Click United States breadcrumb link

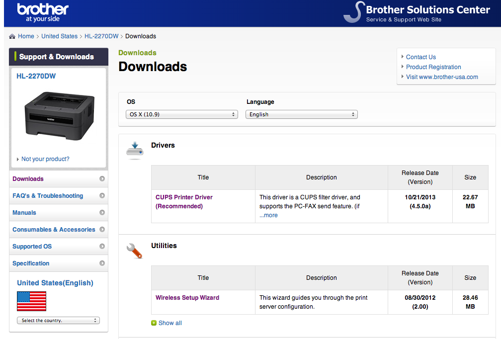tap(60, 36)
